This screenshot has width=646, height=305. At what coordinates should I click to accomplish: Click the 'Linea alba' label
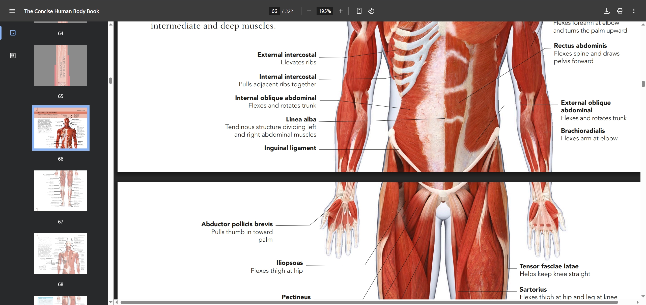point(301,119)
